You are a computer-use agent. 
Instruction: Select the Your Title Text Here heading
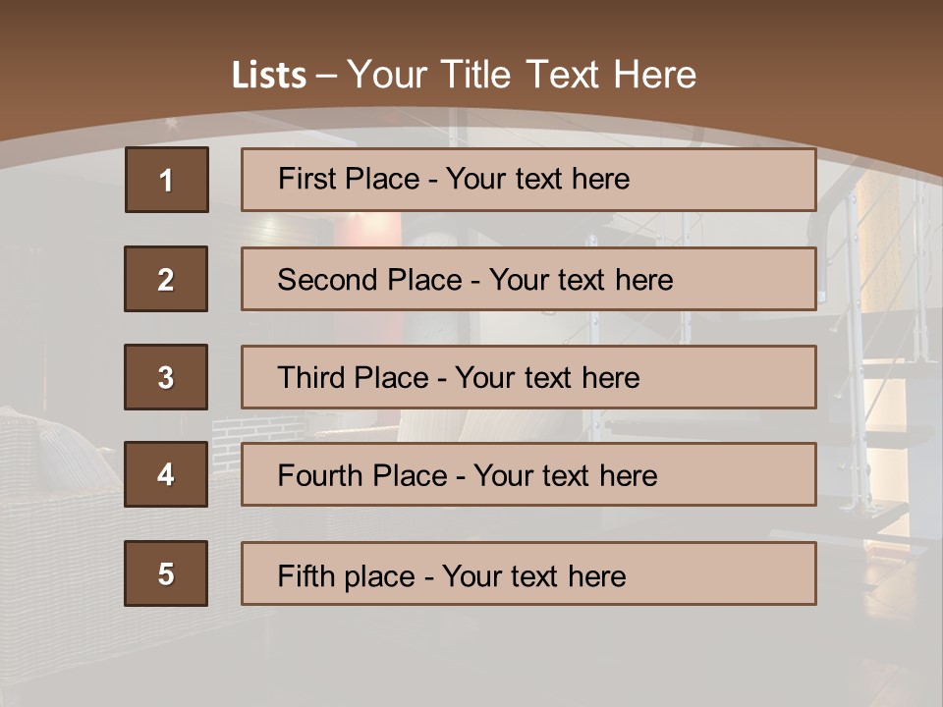[x=521, y=75]
